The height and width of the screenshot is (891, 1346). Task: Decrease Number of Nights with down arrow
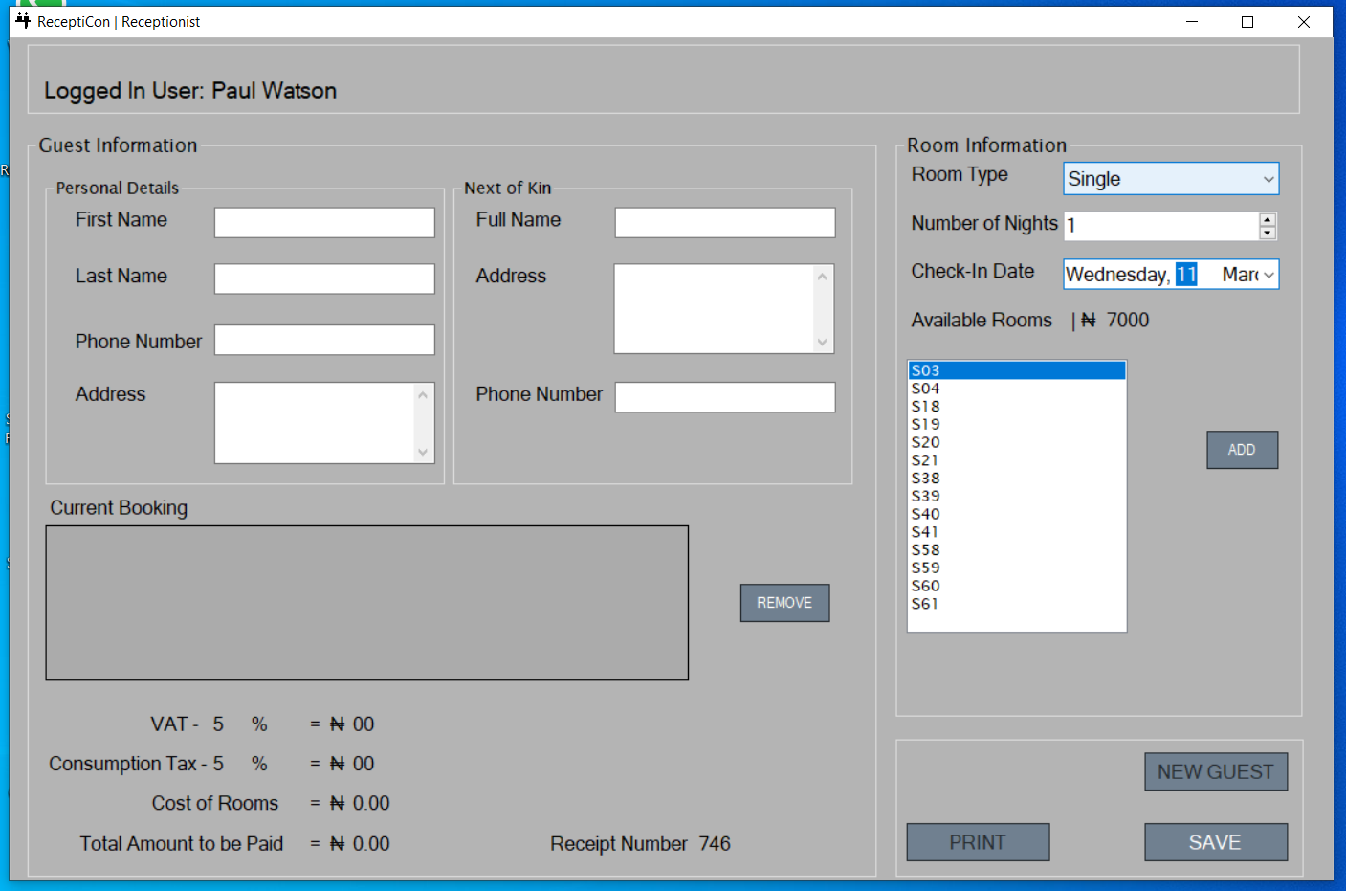click(x=1268, y=233)
